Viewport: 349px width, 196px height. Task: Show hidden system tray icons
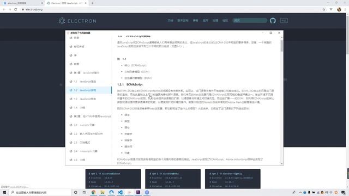point(300,192)
